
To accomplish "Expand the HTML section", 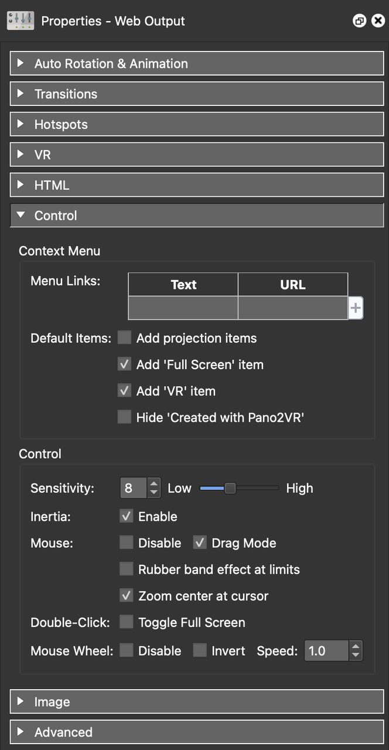I will tap(197, 185).
